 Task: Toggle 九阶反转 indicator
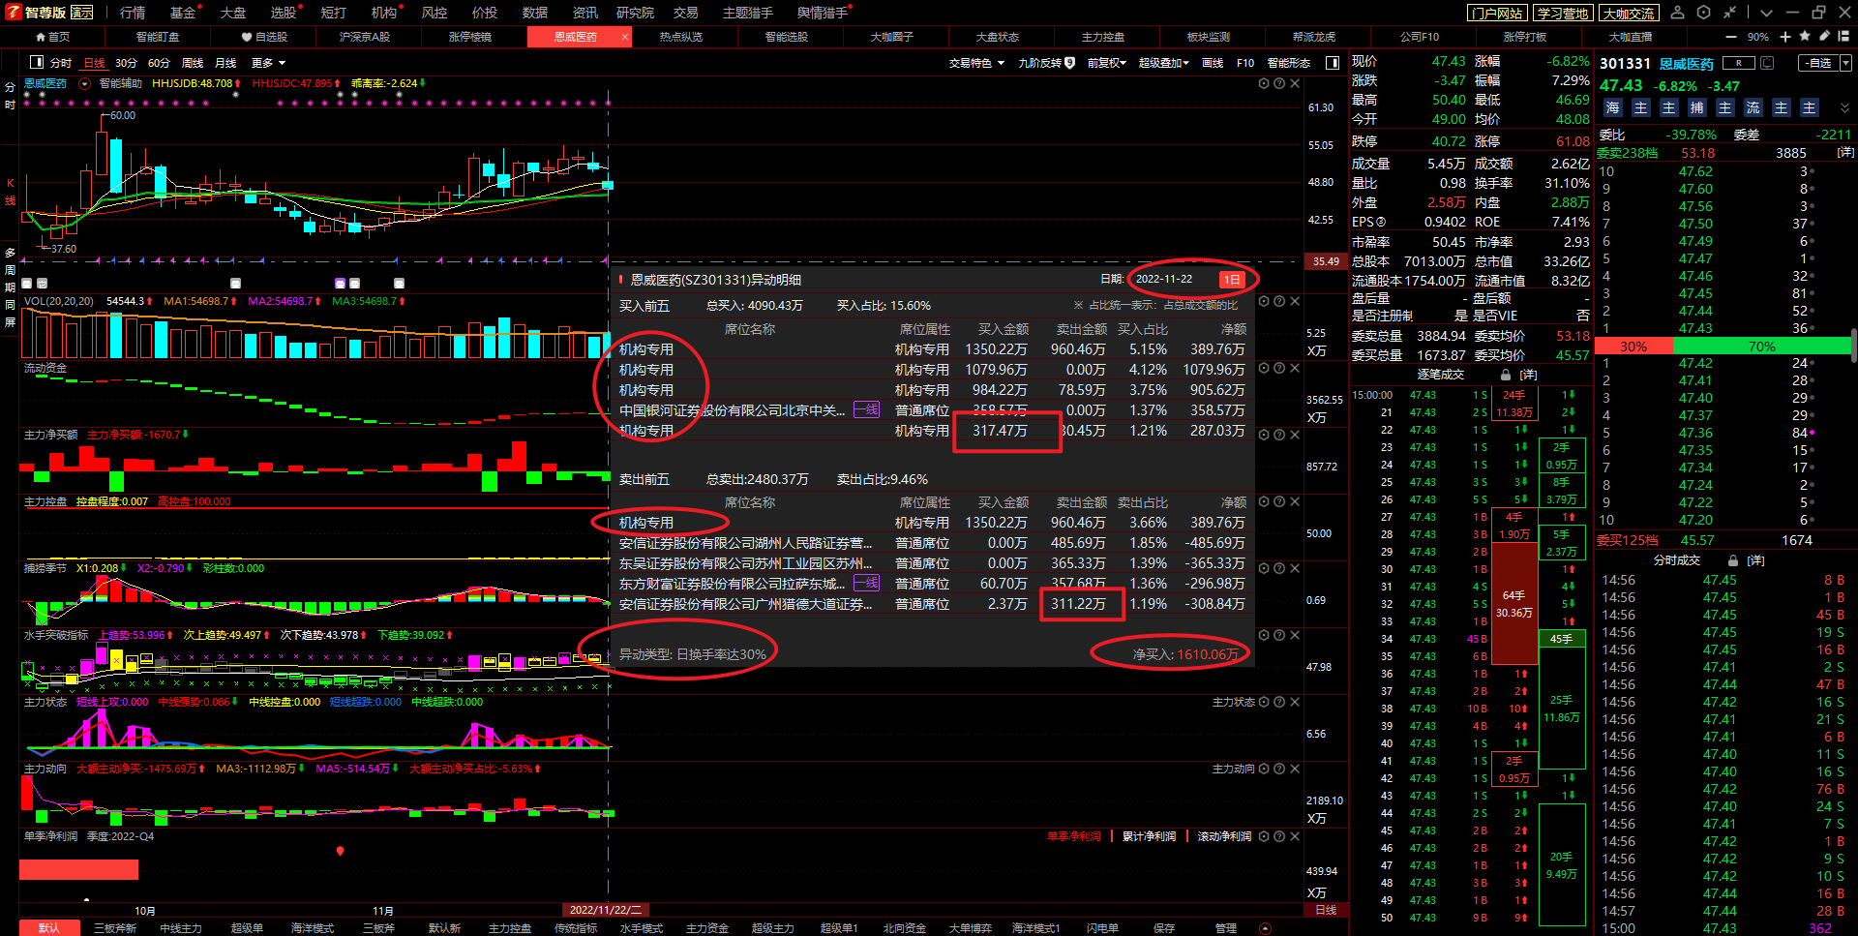(x=1046, y=63)
